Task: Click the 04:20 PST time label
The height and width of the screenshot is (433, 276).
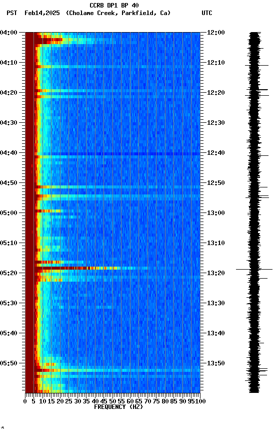Action: pos(8,93)
